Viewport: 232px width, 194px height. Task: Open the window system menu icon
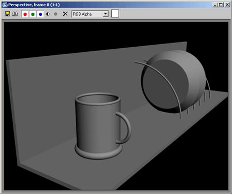tap(5, 5)
